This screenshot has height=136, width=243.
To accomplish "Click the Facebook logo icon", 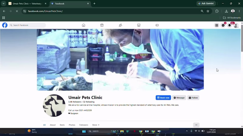I will pos(5,25).
